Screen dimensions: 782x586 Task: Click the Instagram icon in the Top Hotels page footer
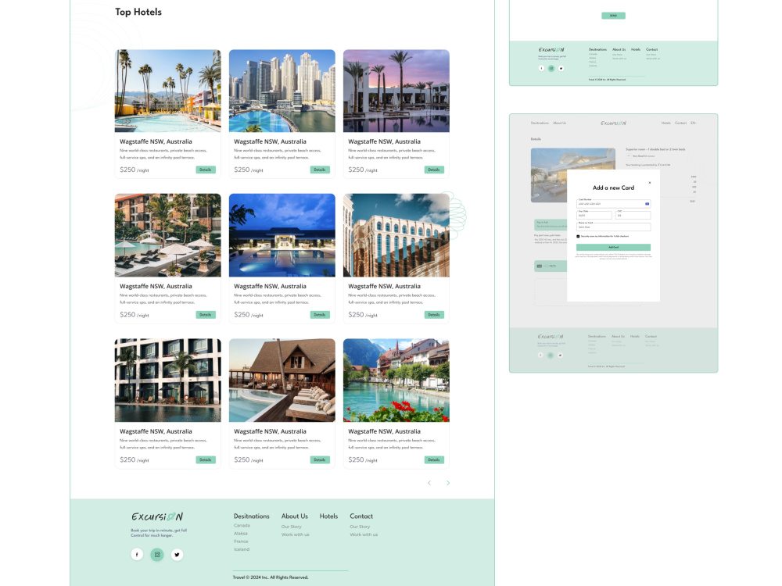157,554
